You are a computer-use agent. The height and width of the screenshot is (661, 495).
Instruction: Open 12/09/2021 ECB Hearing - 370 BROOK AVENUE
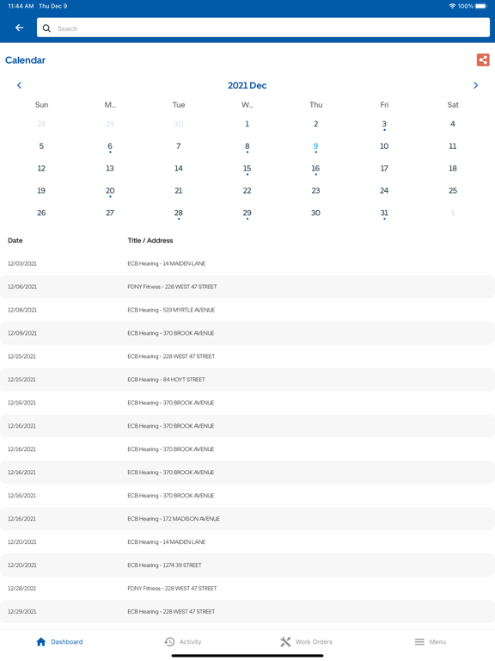247,333
